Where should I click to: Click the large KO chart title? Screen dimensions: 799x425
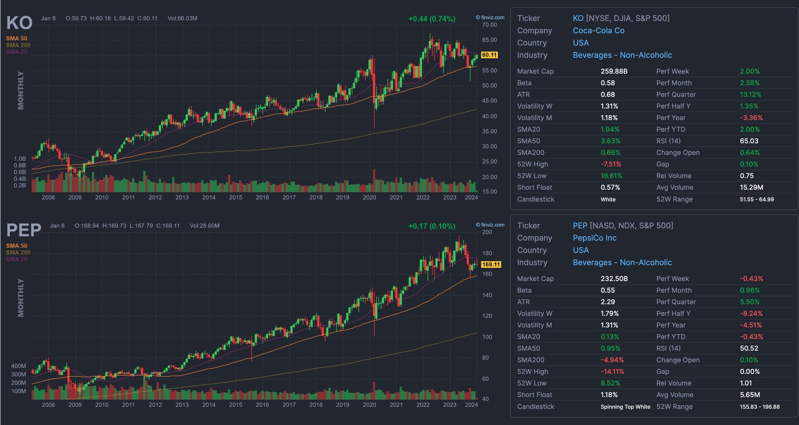[x=19, y=23]
